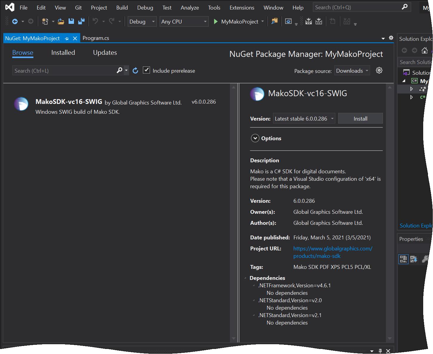Click the Navigate Backward arrow icon
The image size is (433, 354).
pos(15,21)
